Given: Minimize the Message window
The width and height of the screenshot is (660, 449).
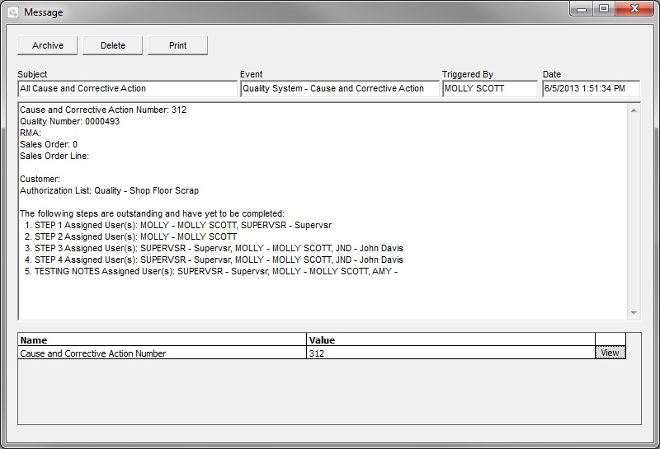Looking at the screenshot, I should (582, 9).
